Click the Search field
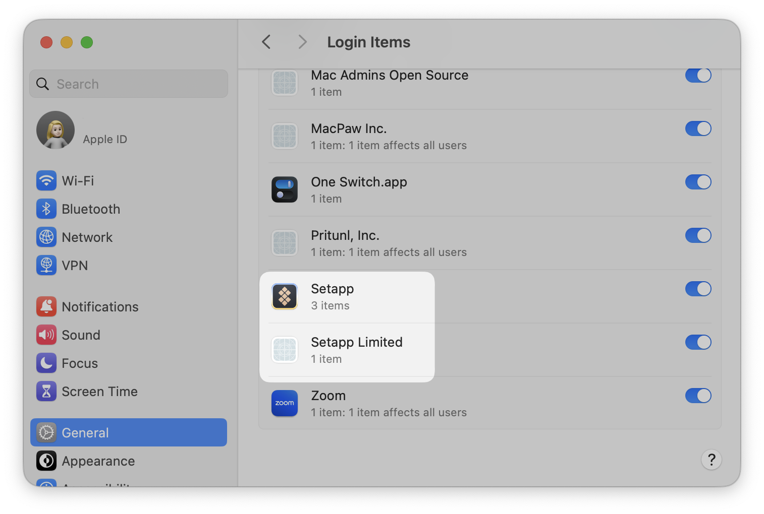Viewport: 764px width, 514px height. coord(128,84)
